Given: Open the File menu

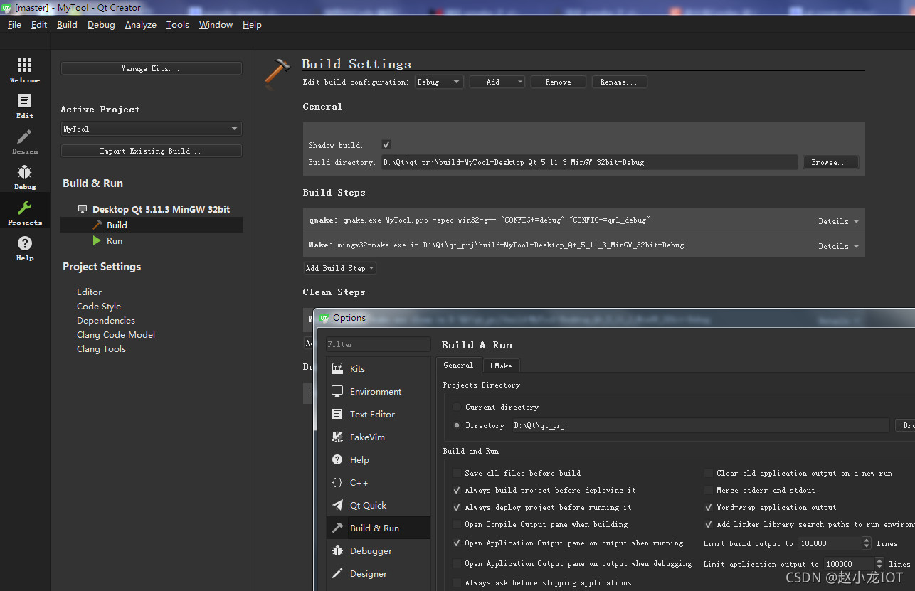Looking at the screenshot, I should (14, 24).
